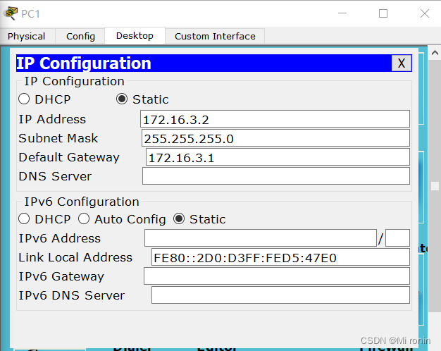Screen dimensions: 441x351
Task: Click the "Link Local Address" label text
Action: tap(75, 257)
